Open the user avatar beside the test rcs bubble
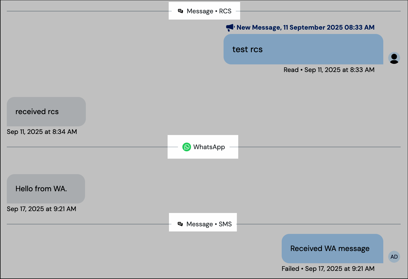The width and height of the screenshot is (408, 279). click(394, 58)
